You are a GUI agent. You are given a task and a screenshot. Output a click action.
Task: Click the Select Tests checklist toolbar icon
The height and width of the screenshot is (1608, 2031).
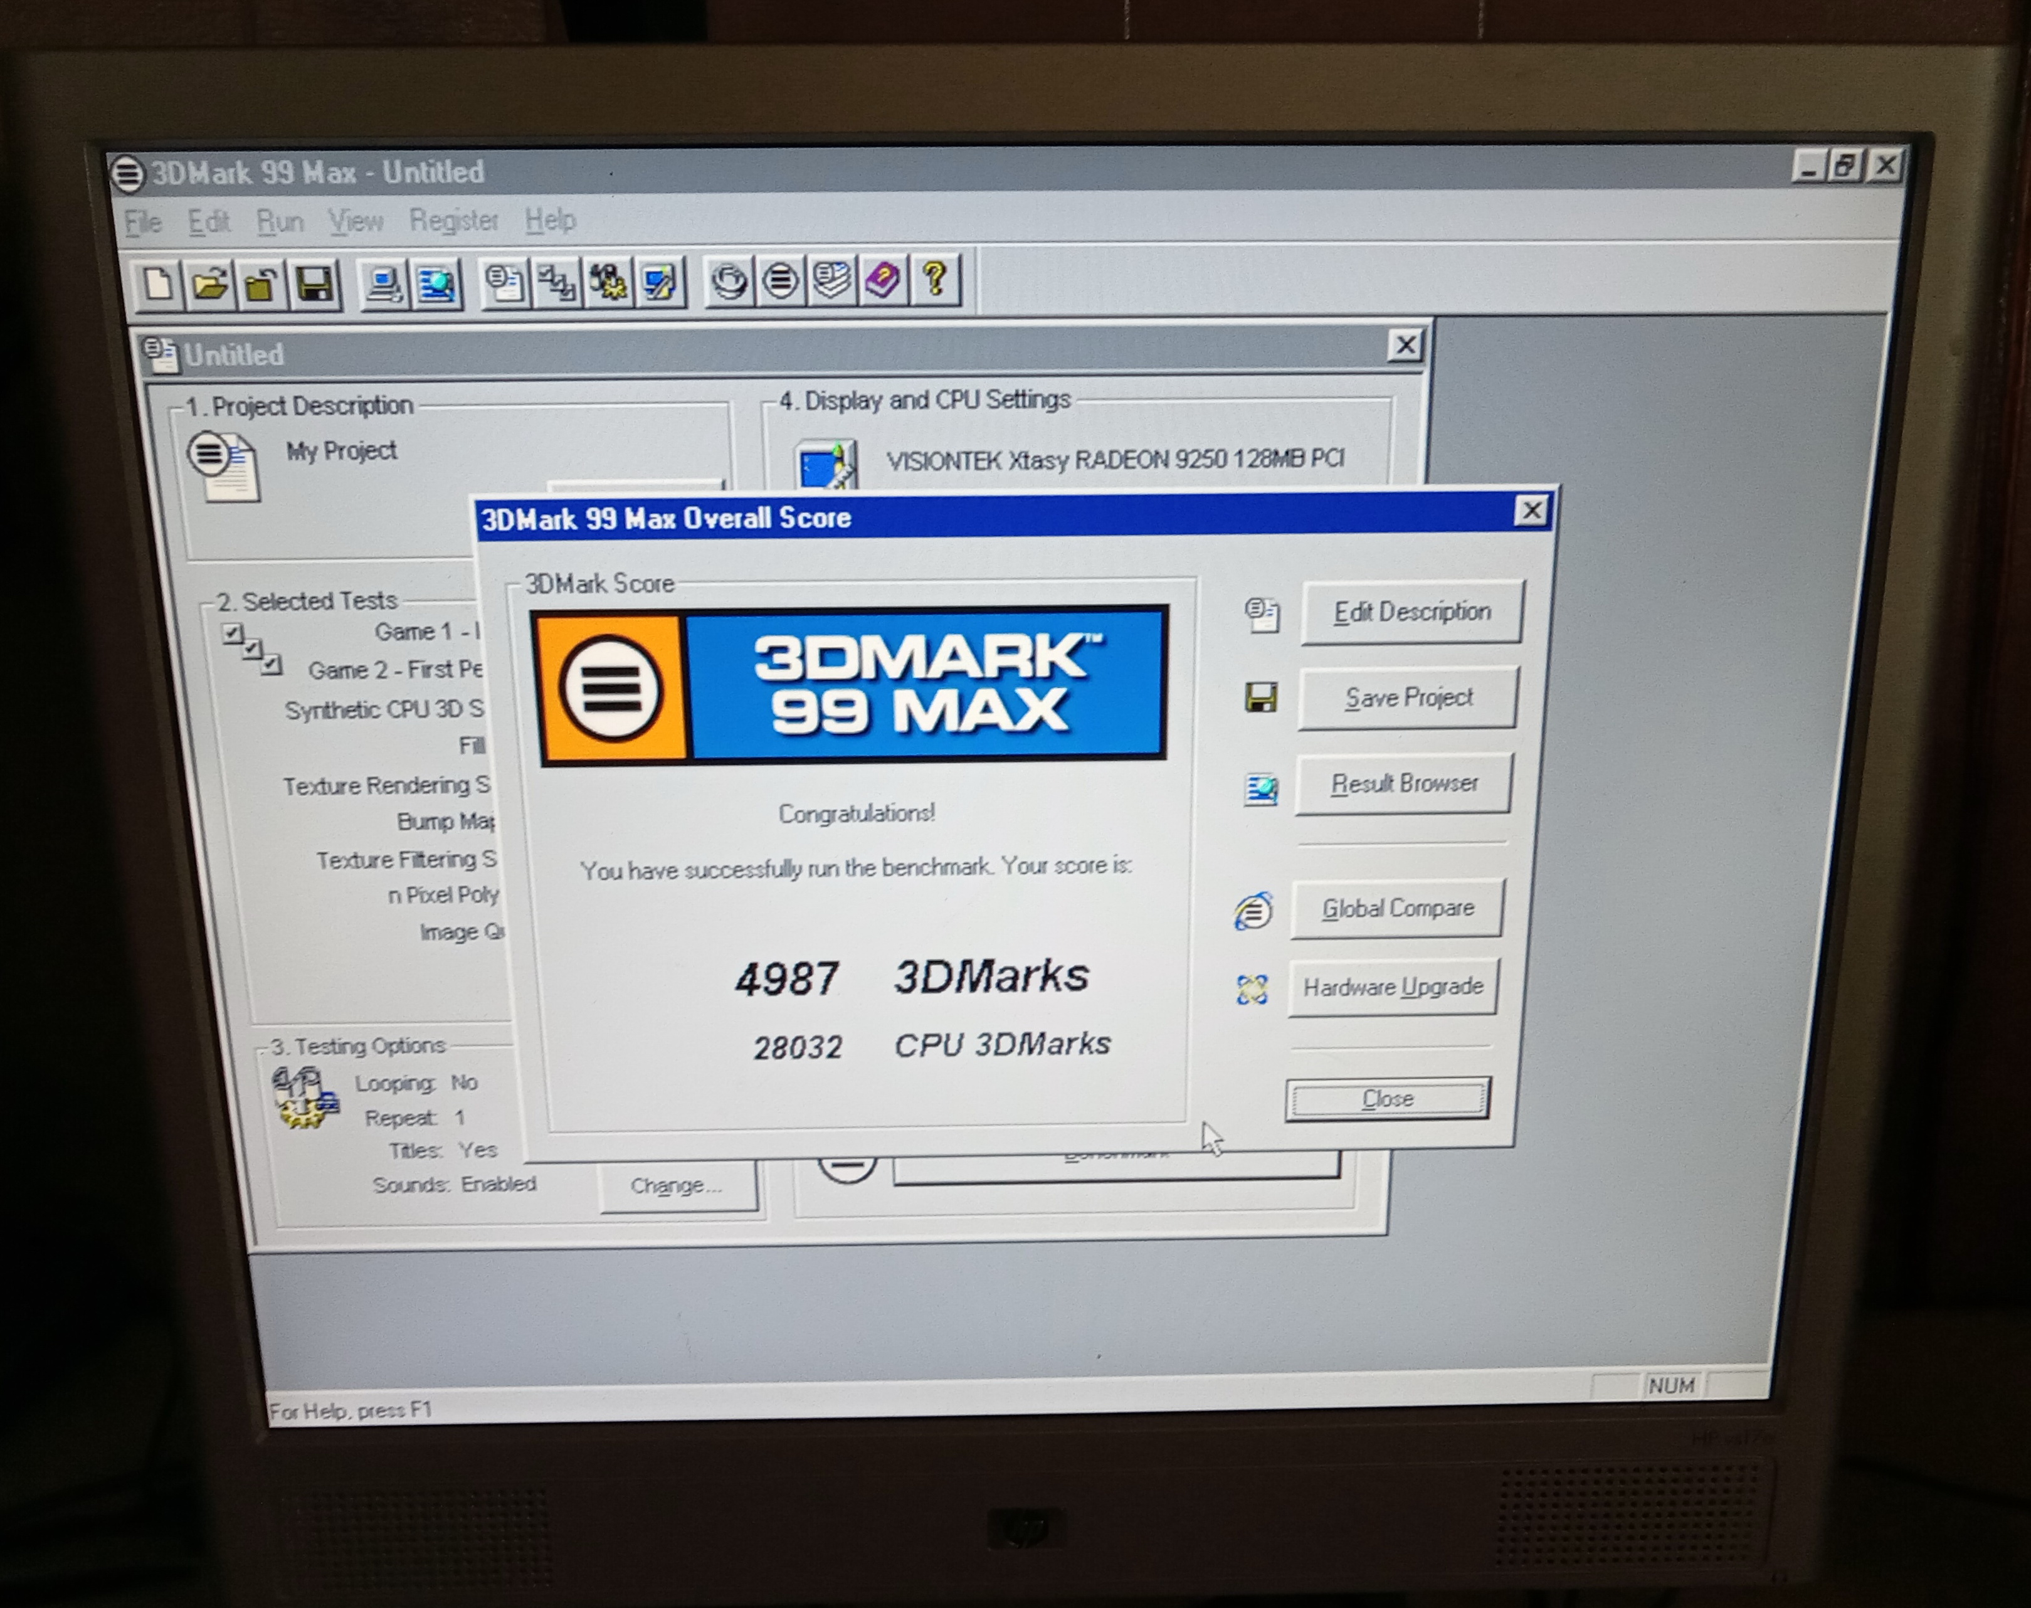click(557, 282)
